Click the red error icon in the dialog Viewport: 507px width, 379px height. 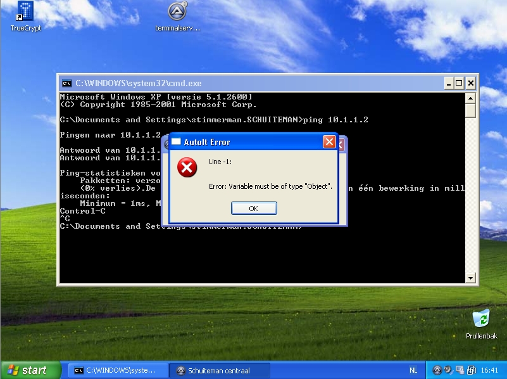(x=187, y=167)
